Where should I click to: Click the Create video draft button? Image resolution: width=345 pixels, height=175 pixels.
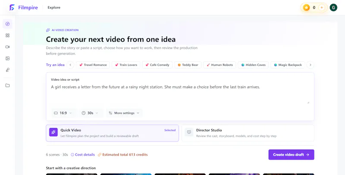[292, 155]
